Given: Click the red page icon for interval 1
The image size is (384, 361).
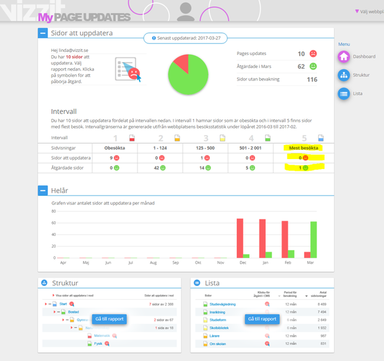Looking at the screenshot, I should click(x=132, y=138).
